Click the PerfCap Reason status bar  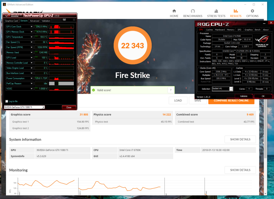[x=61, y=83]
